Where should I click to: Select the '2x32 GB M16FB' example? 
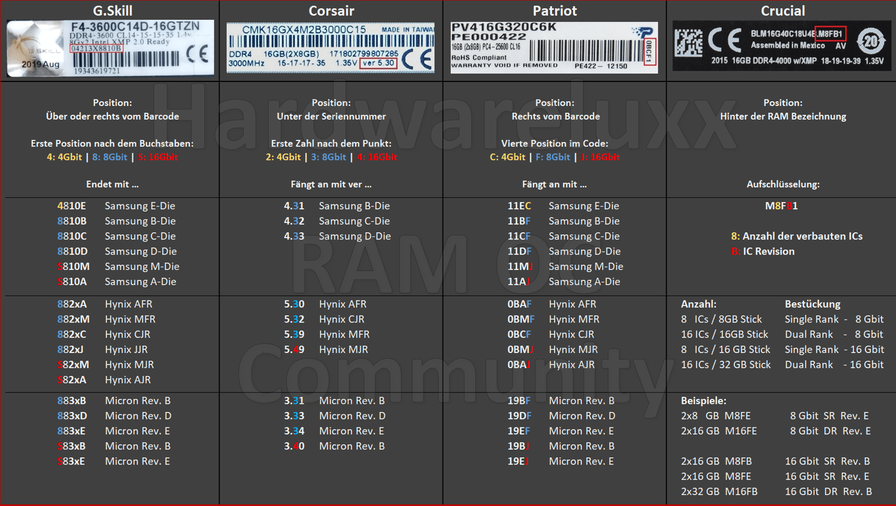click(719, 492)
